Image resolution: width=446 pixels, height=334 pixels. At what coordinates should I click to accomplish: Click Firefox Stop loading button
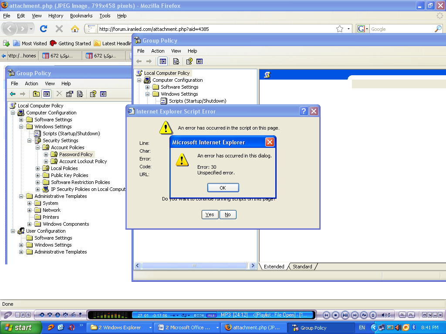[x=59, y=29]
